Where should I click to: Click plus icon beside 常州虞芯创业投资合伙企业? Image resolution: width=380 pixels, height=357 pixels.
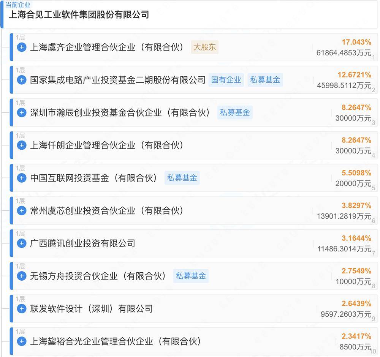22,211
